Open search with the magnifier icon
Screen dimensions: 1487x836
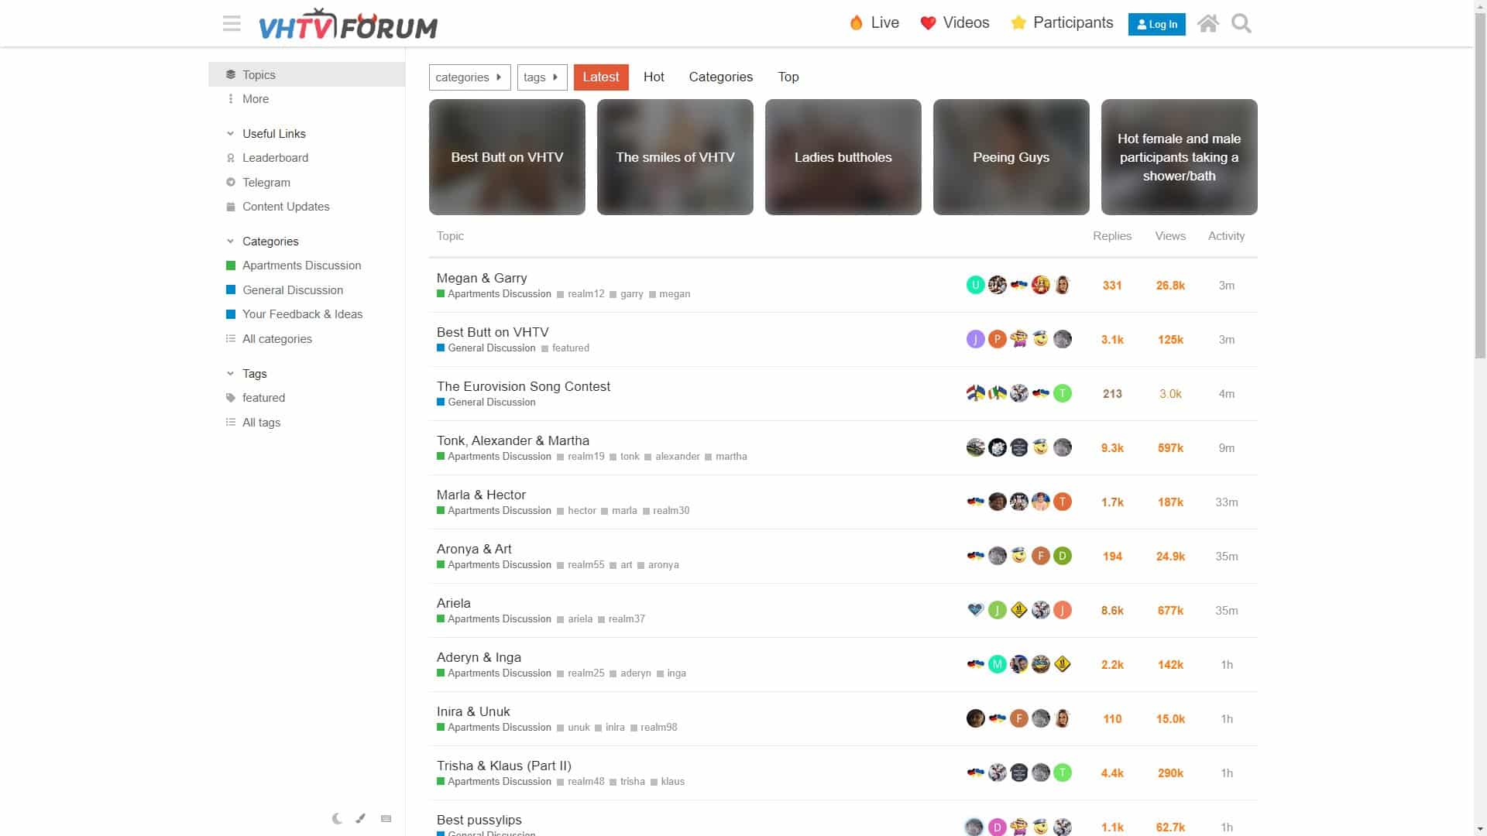1240,23
